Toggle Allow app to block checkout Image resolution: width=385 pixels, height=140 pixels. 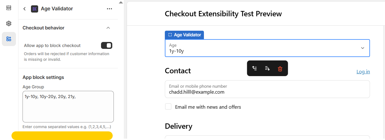coord(106,46)
